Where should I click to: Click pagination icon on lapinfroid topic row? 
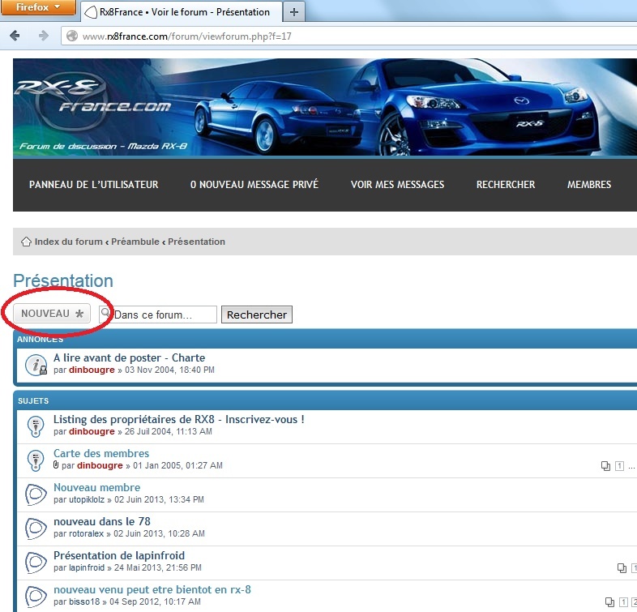click(622, 568)
